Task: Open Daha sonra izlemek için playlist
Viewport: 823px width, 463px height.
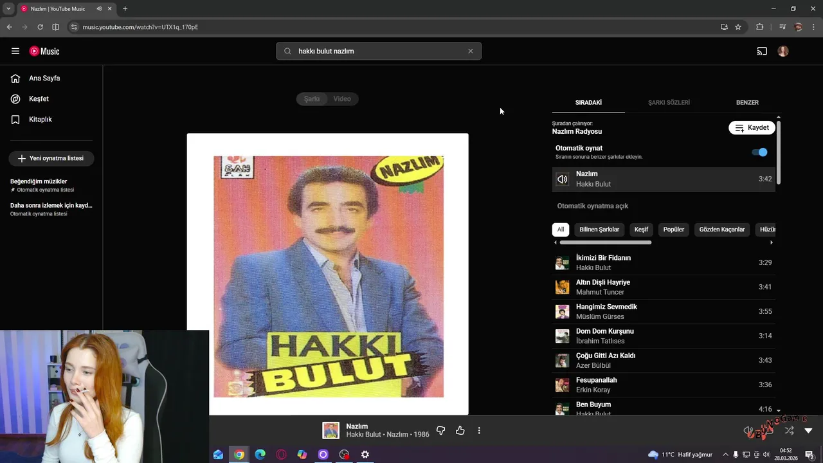Action: click(x=51, y=209)
